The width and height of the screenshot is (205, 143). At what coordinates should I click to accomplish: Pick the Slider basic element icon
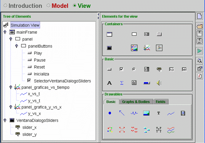(159, 69)
